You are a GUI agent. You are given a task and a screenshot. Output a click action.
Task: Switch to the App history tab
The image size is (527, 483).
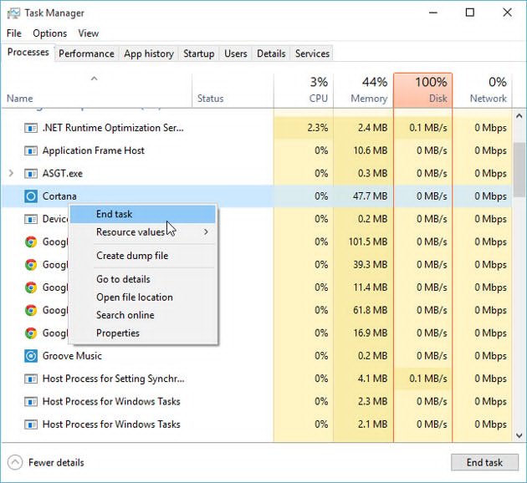[x=149, y=53]
